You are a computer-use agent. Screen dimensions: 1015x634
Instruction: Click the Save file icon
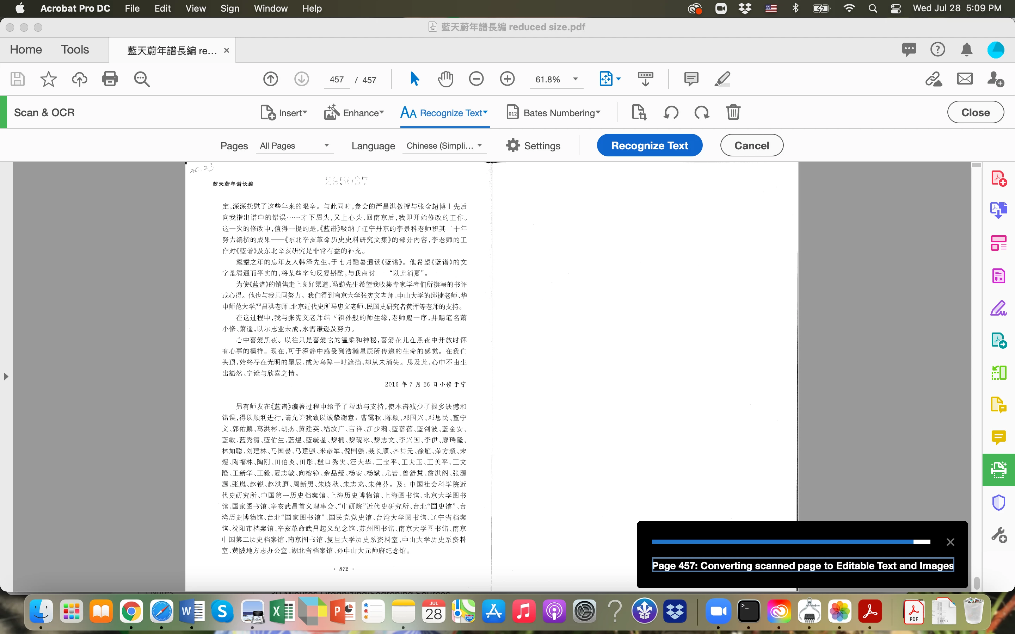click(17, 79)
